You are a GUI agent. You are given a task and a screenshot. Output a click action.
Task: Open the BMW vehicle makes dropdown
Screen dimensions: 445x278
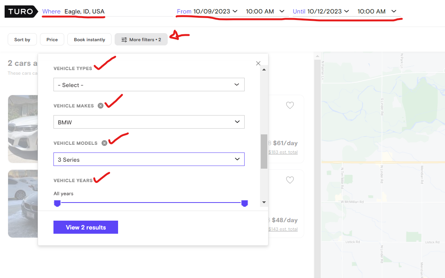click(149, 122)
